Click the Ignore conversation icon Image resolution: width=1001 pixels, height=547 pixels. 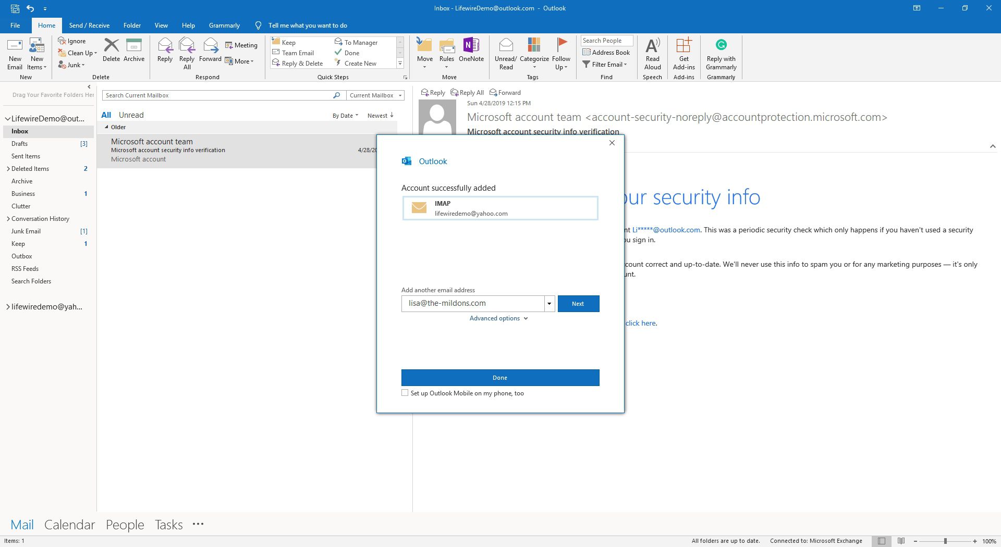(72, 41)
